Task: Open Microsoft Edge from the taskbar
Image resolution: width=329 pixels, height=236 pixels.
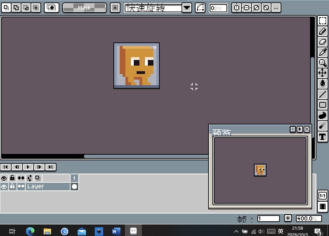Action: [x=30, y=231]
